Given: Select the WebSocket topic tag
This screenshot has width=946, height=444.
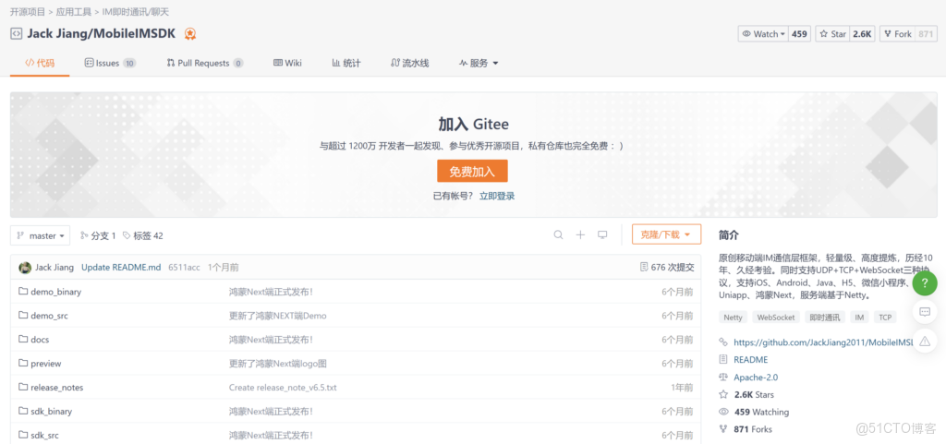Looking at the screenshot, I should 775,317.
